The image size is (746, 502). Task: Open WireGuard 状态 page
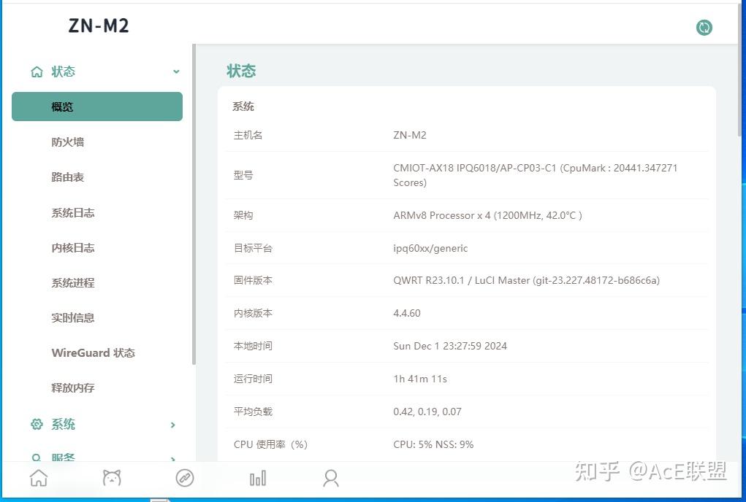pos(94,353)
